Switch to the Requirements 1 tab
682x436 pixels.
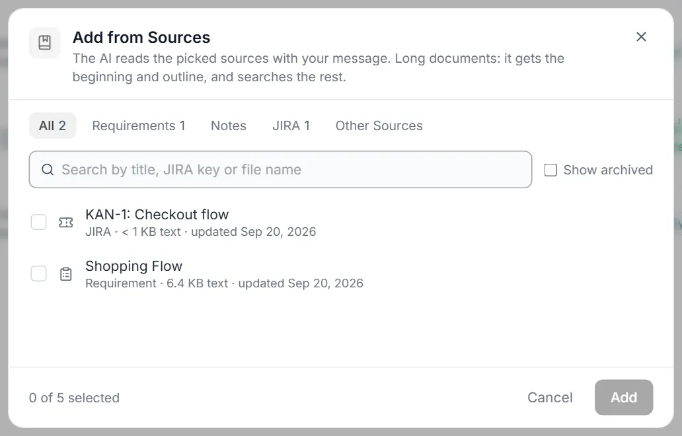pos(139,126)
